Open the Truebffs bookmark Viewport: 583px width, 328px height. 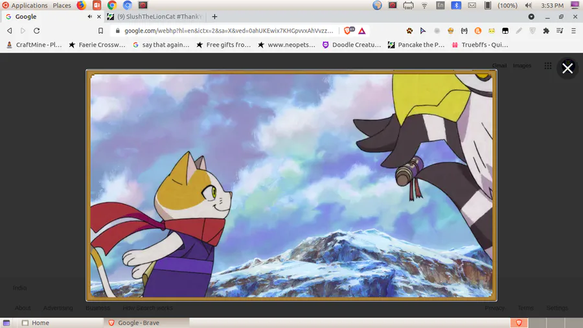(480, 45)
